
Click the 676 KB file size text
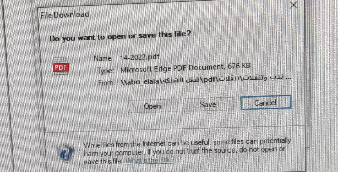coord(239,66)
